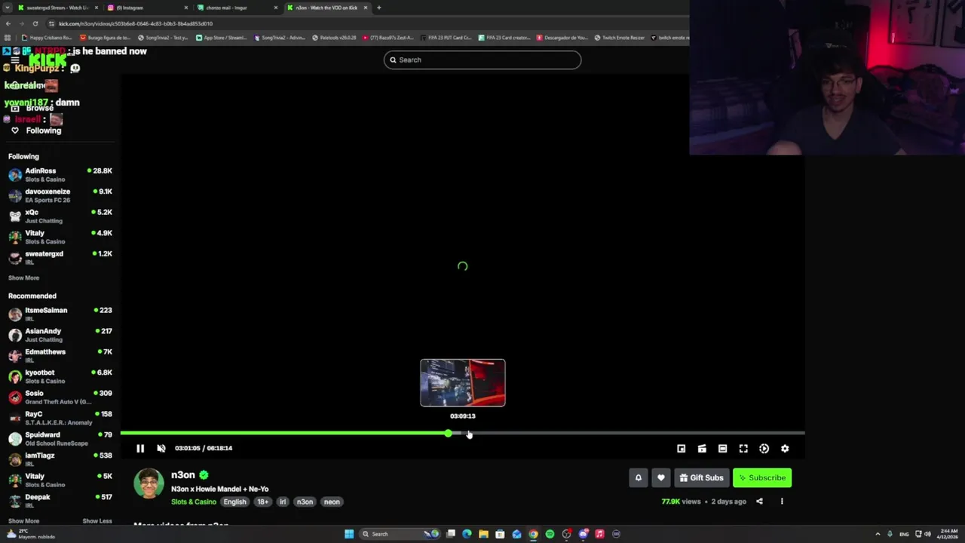Go to the Following page in sidebar

43,130
